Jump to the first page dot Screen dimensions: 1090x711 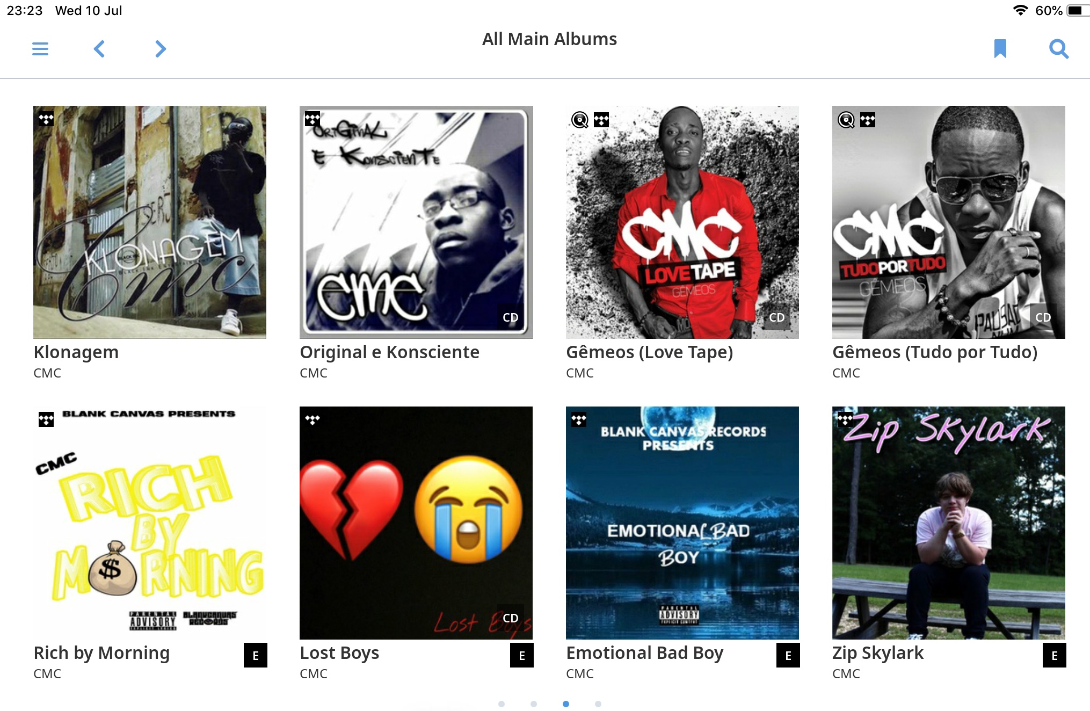[x=502, y=704]
